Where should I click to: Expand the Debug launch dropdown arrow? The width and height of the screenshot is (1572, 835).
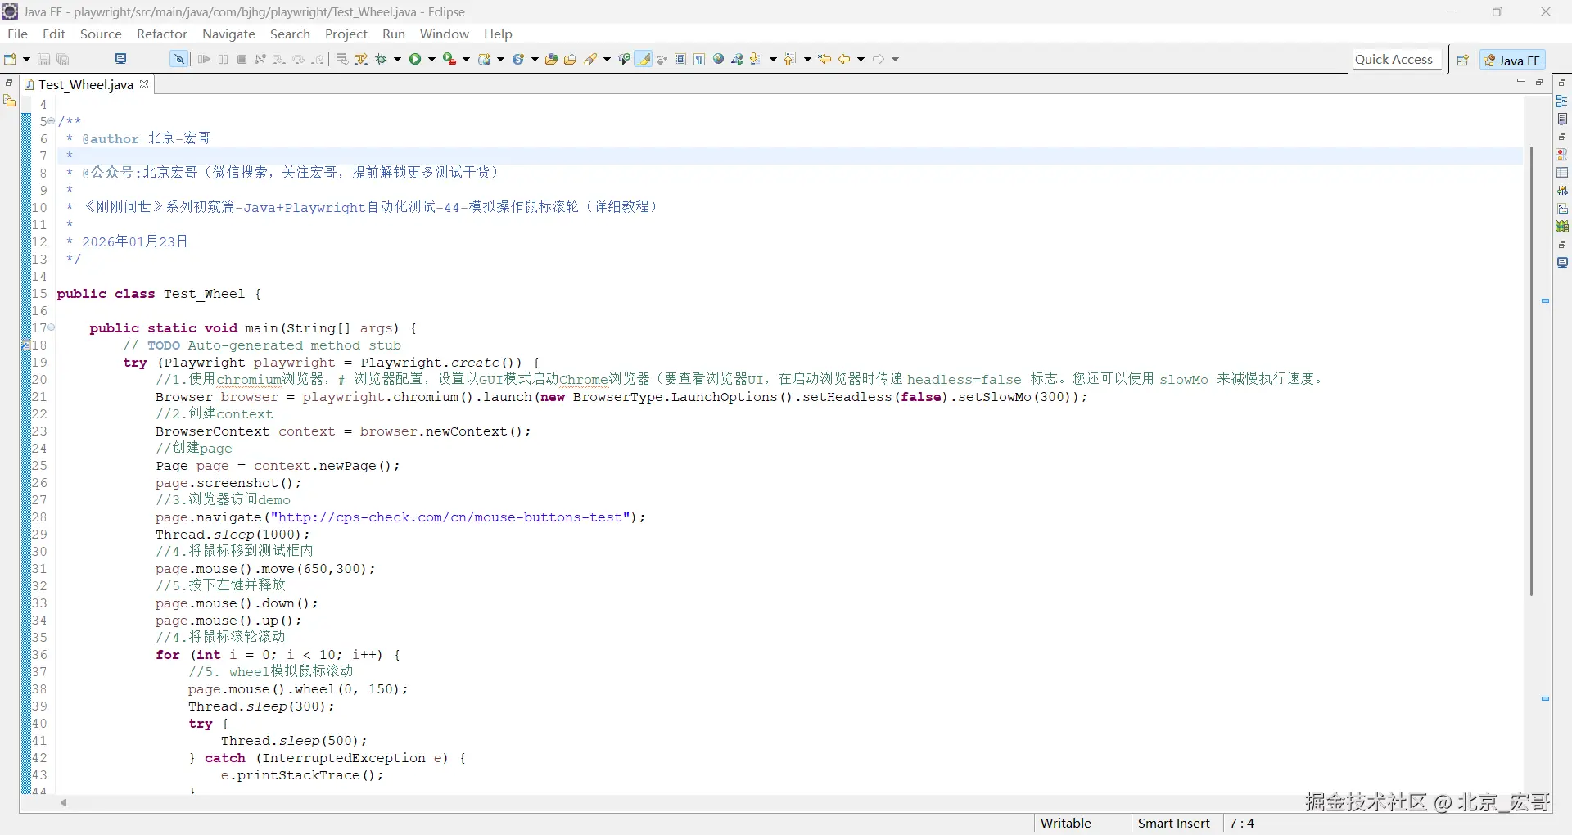(398, 59)
